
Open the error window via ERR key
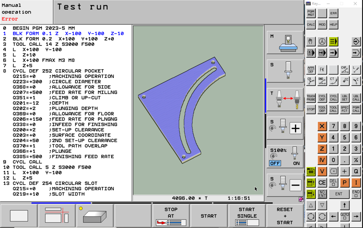[x=334, y=13]
